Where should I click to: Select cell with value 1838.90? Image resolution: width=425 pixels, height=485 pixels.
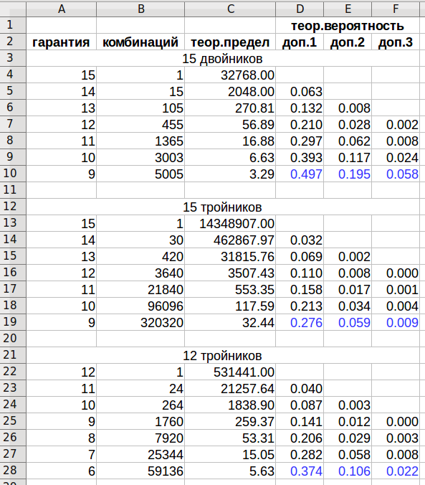coord(230,405)
